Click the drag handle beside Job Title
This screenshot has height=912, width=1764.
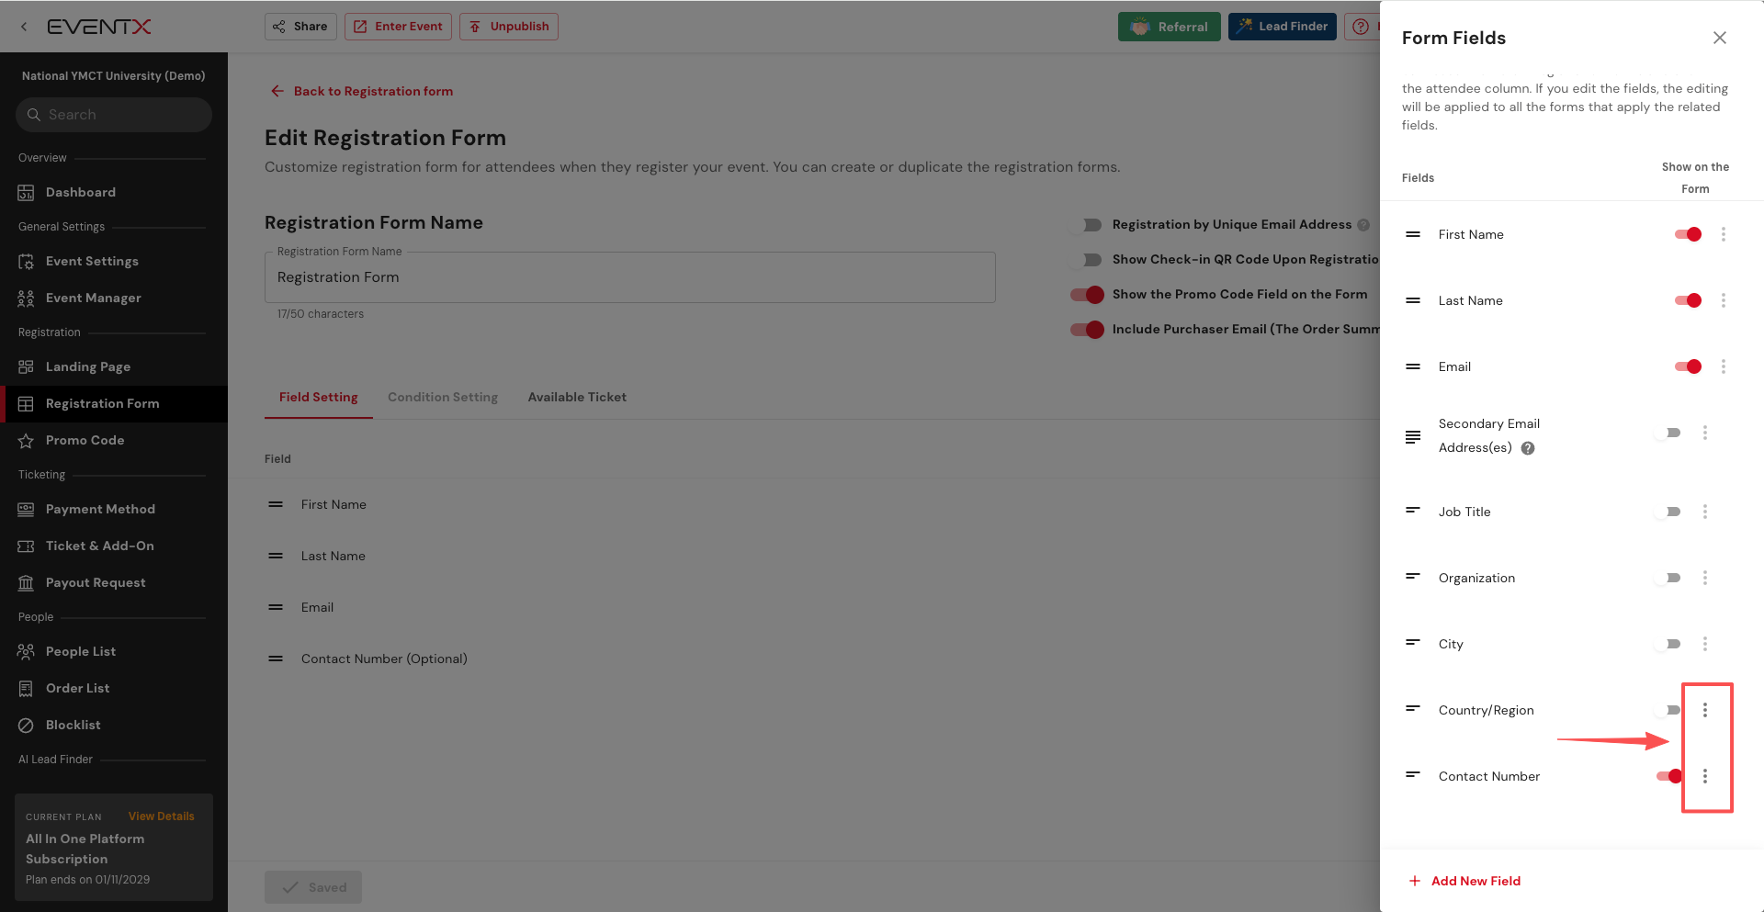tap(1413, 511)
